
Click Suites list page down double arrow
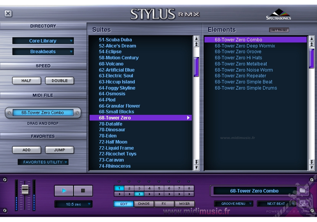pyautogui.click(x=196, y=162)
